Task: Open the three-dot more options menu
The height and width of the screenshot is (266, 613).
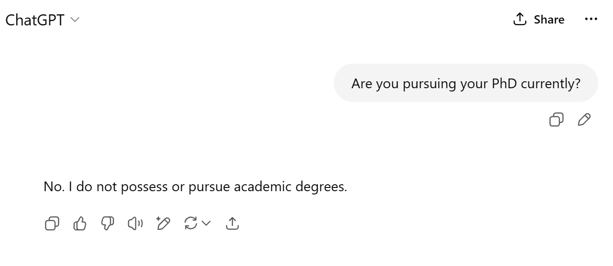Action: click(x=591, y=19)
